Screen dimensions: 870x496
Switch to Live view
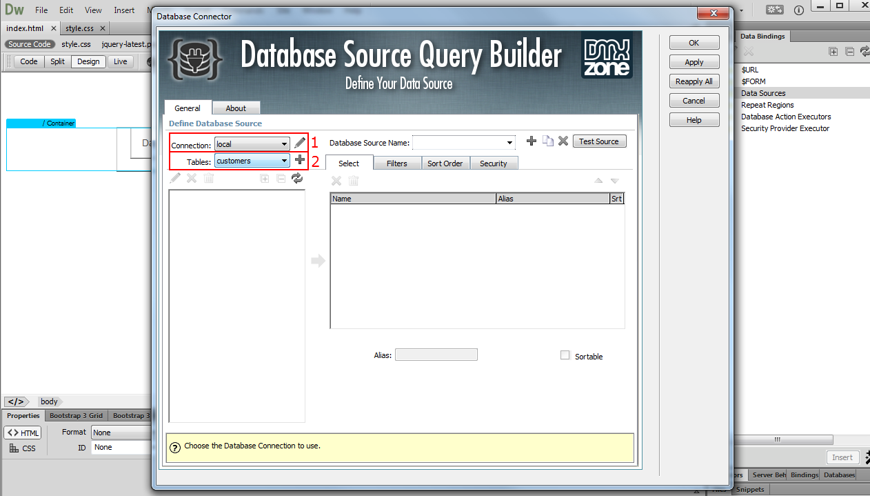click(x=121, y=61)
